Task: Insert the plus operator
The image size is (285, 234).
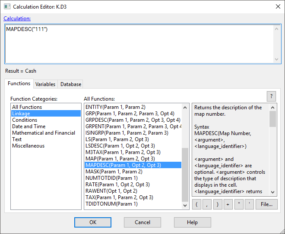Action: pos(228,204)
